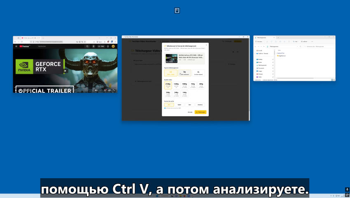Image resolution: width=350 pixels, height=198 pixels.
Task: Collapse the Aujourd'hui group in Explorer
Action: pos(276,53)
